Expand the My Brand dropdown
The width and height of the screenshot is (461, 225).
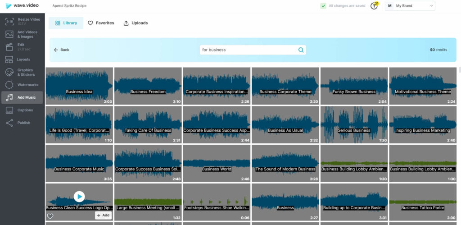pyautogui.click(x=410, y=5)
